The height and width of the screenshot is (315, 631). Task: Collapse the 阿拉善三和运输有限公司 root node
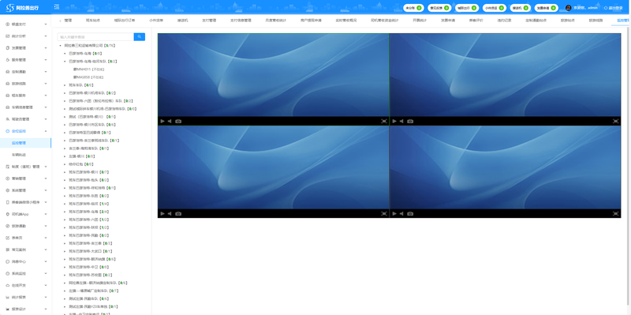61,46
